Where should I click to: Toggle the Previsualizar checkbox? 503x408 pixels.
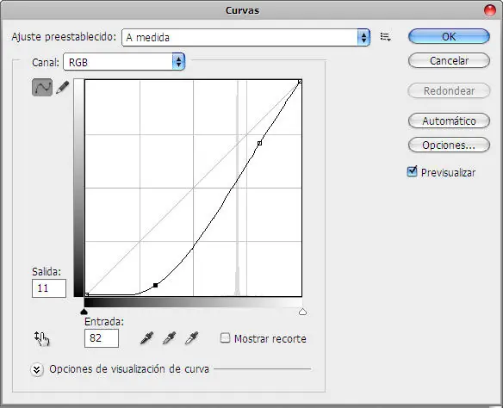[412, 172]
